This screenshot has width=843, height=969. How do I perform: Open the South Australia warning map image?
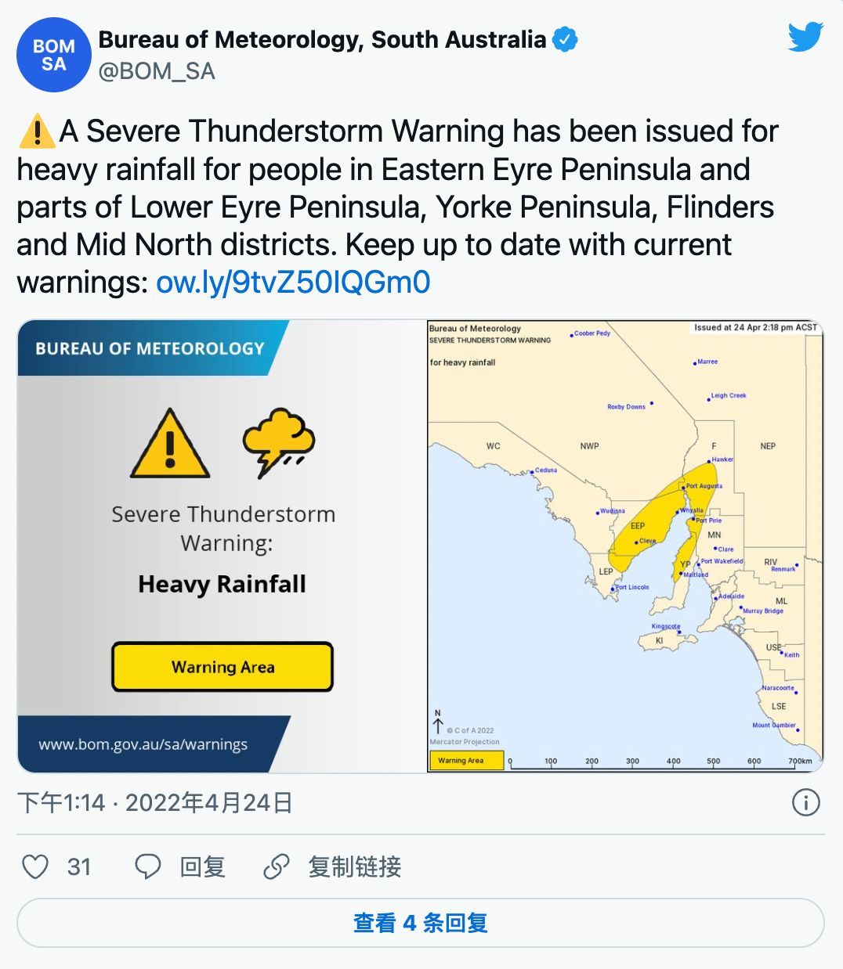[624, 546]
